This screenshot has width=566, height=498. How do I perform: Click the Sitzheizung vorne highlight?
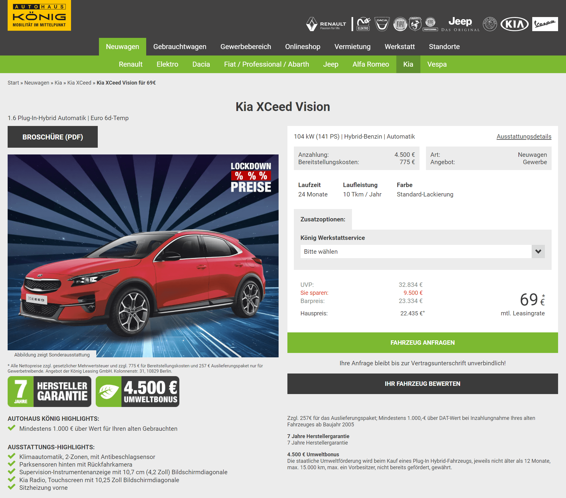tap(43, 488)
